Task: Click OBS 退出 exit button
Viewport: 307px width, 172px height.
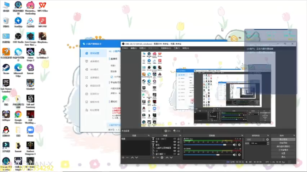Action: click(283, 157)
